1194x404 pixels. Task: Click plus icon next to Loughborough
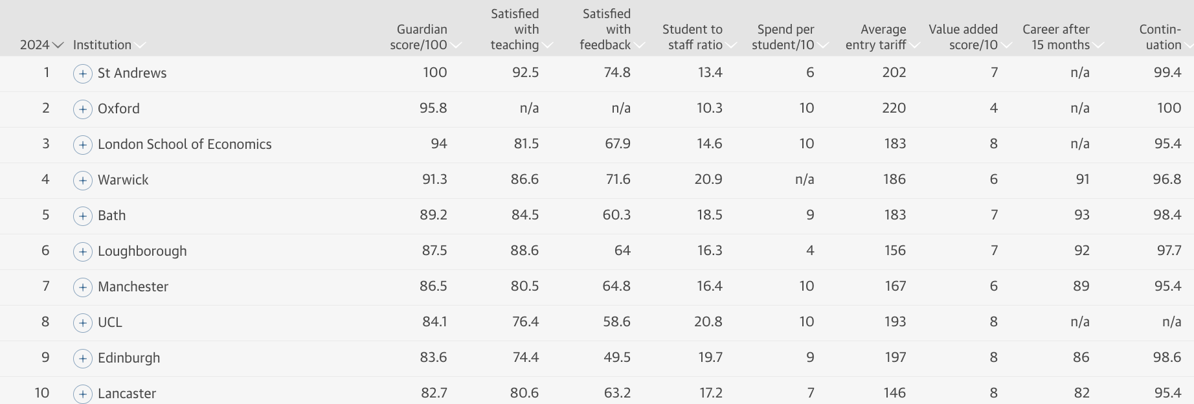click(82, 252)
